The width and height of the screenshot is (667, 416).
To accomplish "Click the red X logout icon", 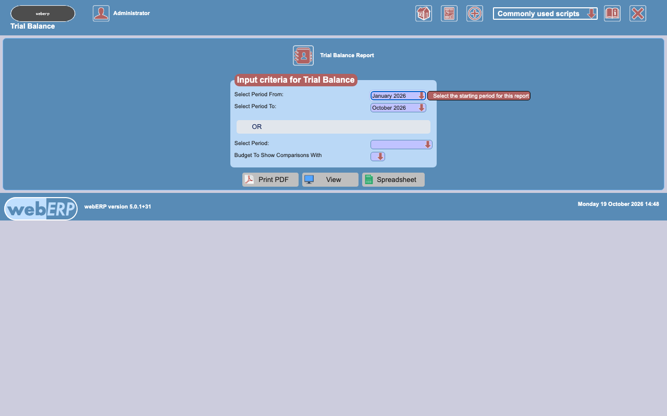I will [x=638, y=14].
